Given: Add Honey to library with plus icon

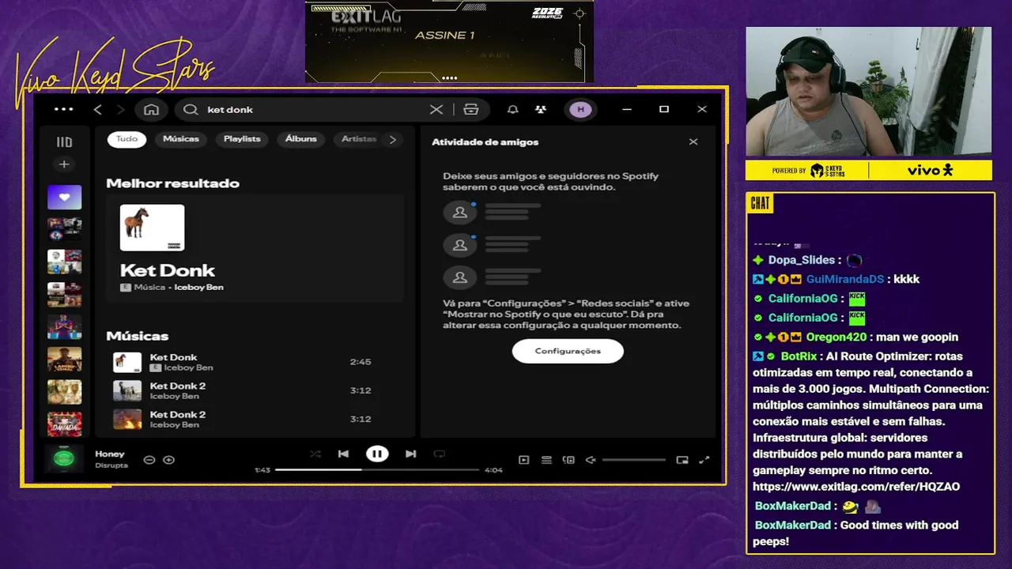Looking at the screenshot, I should 168,460.
